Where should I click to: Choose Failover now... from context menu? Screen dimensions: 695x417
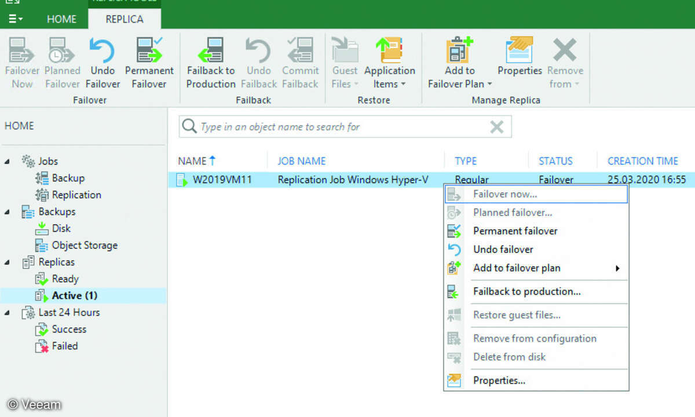[536, 194]
